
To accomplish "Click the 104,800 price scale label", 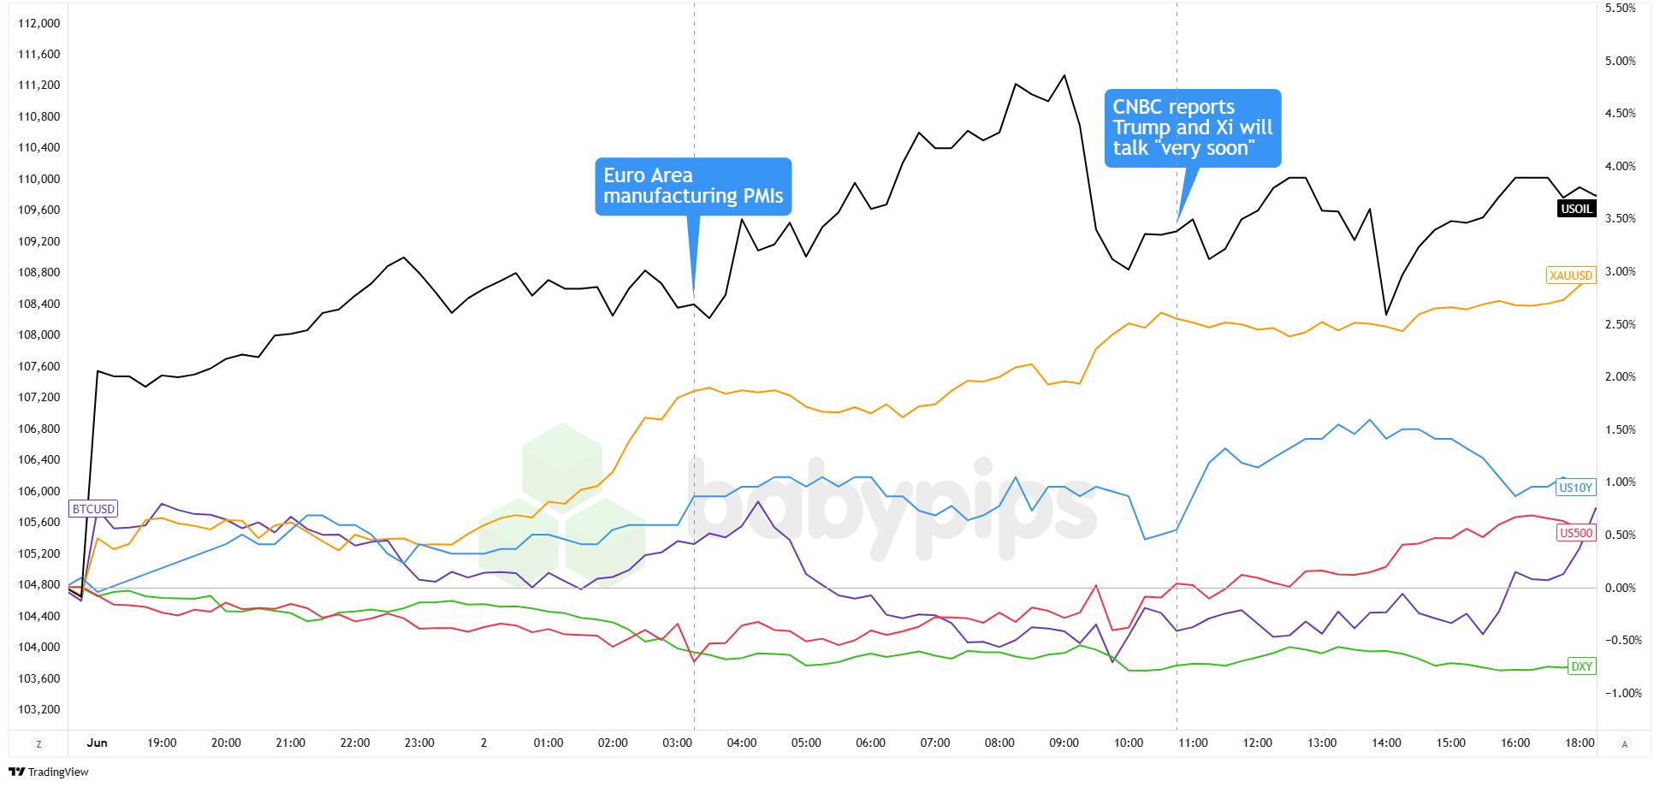I will click(x=39, y=585).
